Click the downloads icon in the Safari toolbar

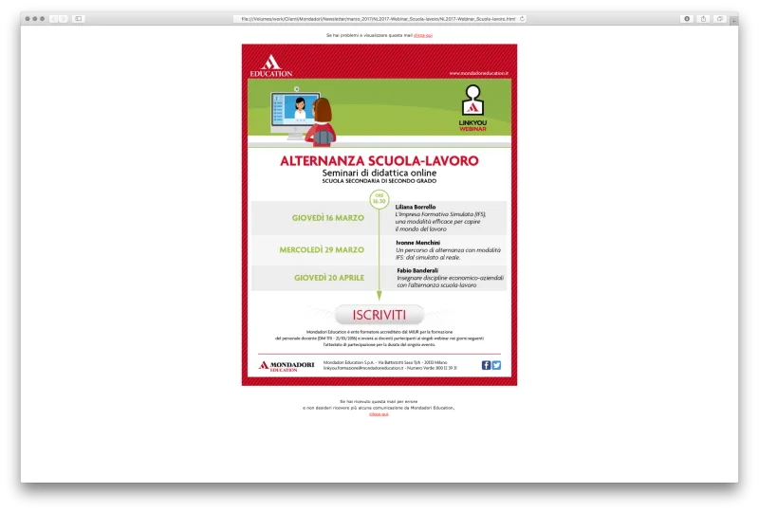coord(687,19)
